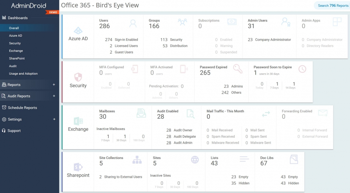The width and height of the screenshot is (350, 193).
Task: Click Malware Received entry
Action: 223,143
